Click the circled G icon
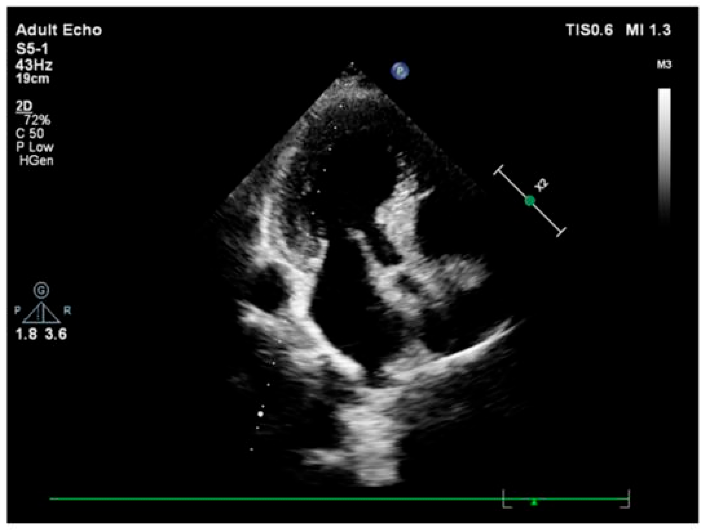The image size is (705, 530). 42,290
